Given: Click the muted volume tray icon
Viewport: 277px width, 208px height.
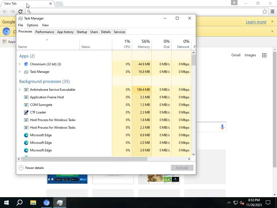Looking at the screenshot, I should pos(242,203).
